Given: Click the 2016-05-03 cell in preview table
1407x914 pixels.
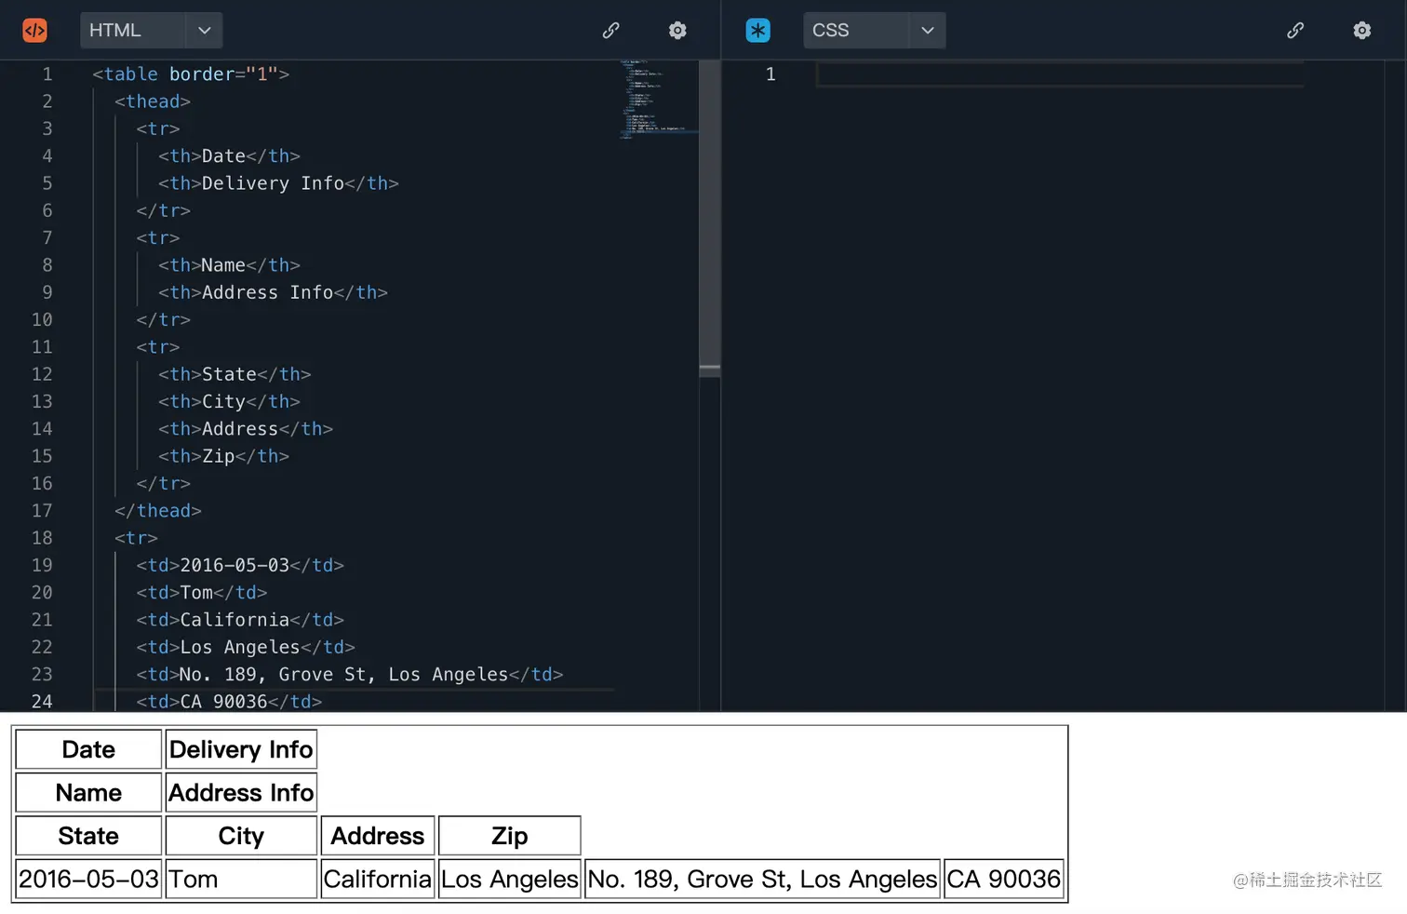Looking at the screenshot, I should click(x=88, y=879).
